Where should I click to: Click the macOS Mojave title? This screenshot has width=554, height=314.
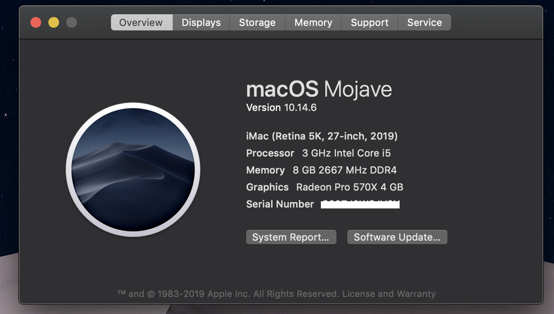click(319, 89)
